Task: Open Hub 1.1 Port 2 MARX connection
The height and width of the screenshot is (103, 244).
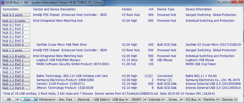Action: (x=16, y=64)
